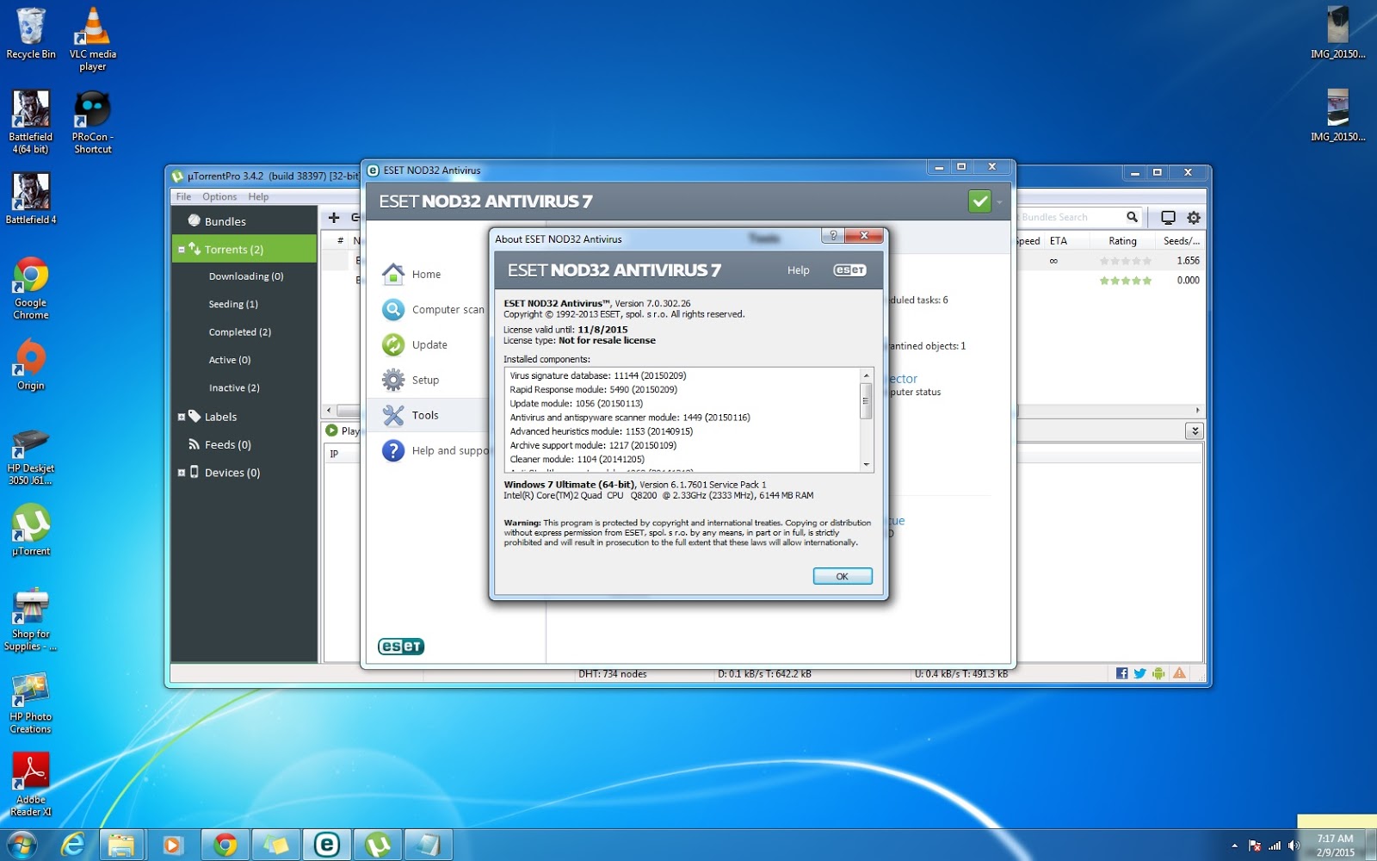Click the warning triangle in µTorrent status bar
Viewport: 1377px width, 861px height.
[1179, 673]
